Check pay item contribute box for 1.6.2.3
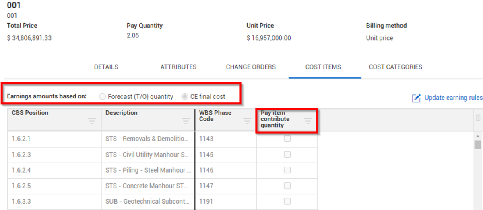The image size is (483, 210). (x=287, y=155)
